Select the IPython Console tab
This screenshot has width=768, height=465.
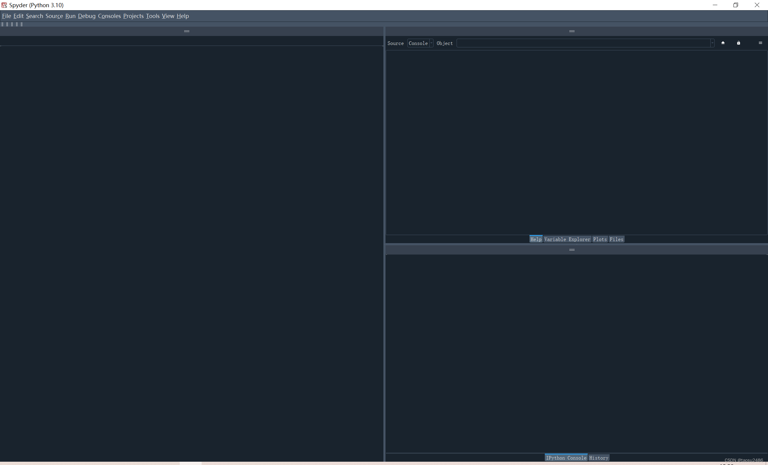[x=566, y=458]
